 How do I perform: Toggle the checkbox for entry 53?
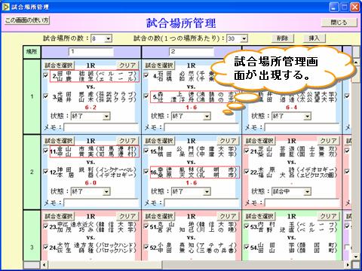click(247, 226)
